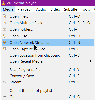Screen dimensions: 95x100
Task: Click the Quit exit-arrow icon
Action: coord(4,97)
